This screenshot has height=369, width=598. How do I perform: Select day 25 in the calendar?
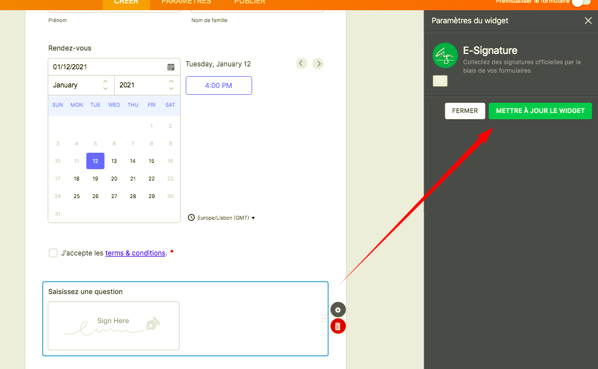tap(77, 196)
